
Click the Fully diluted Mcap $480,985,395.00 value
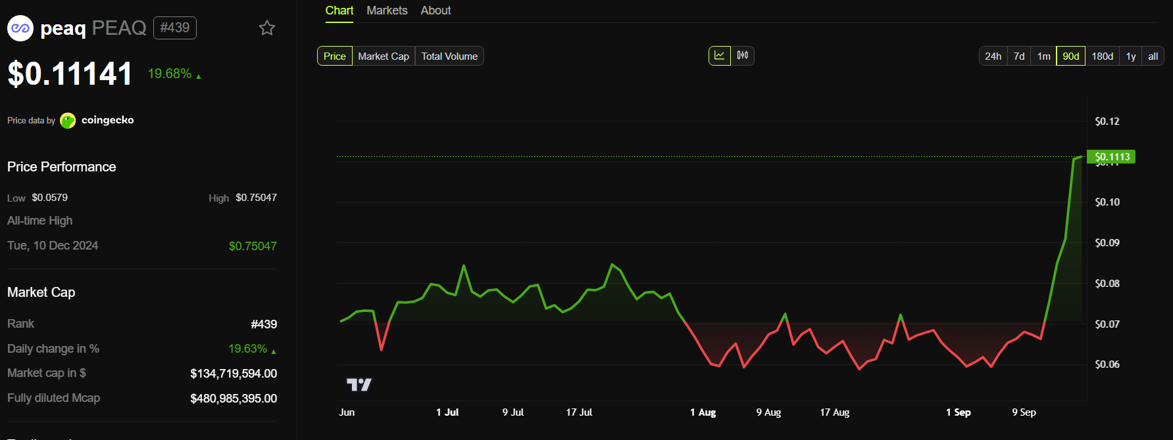(234, 399)
